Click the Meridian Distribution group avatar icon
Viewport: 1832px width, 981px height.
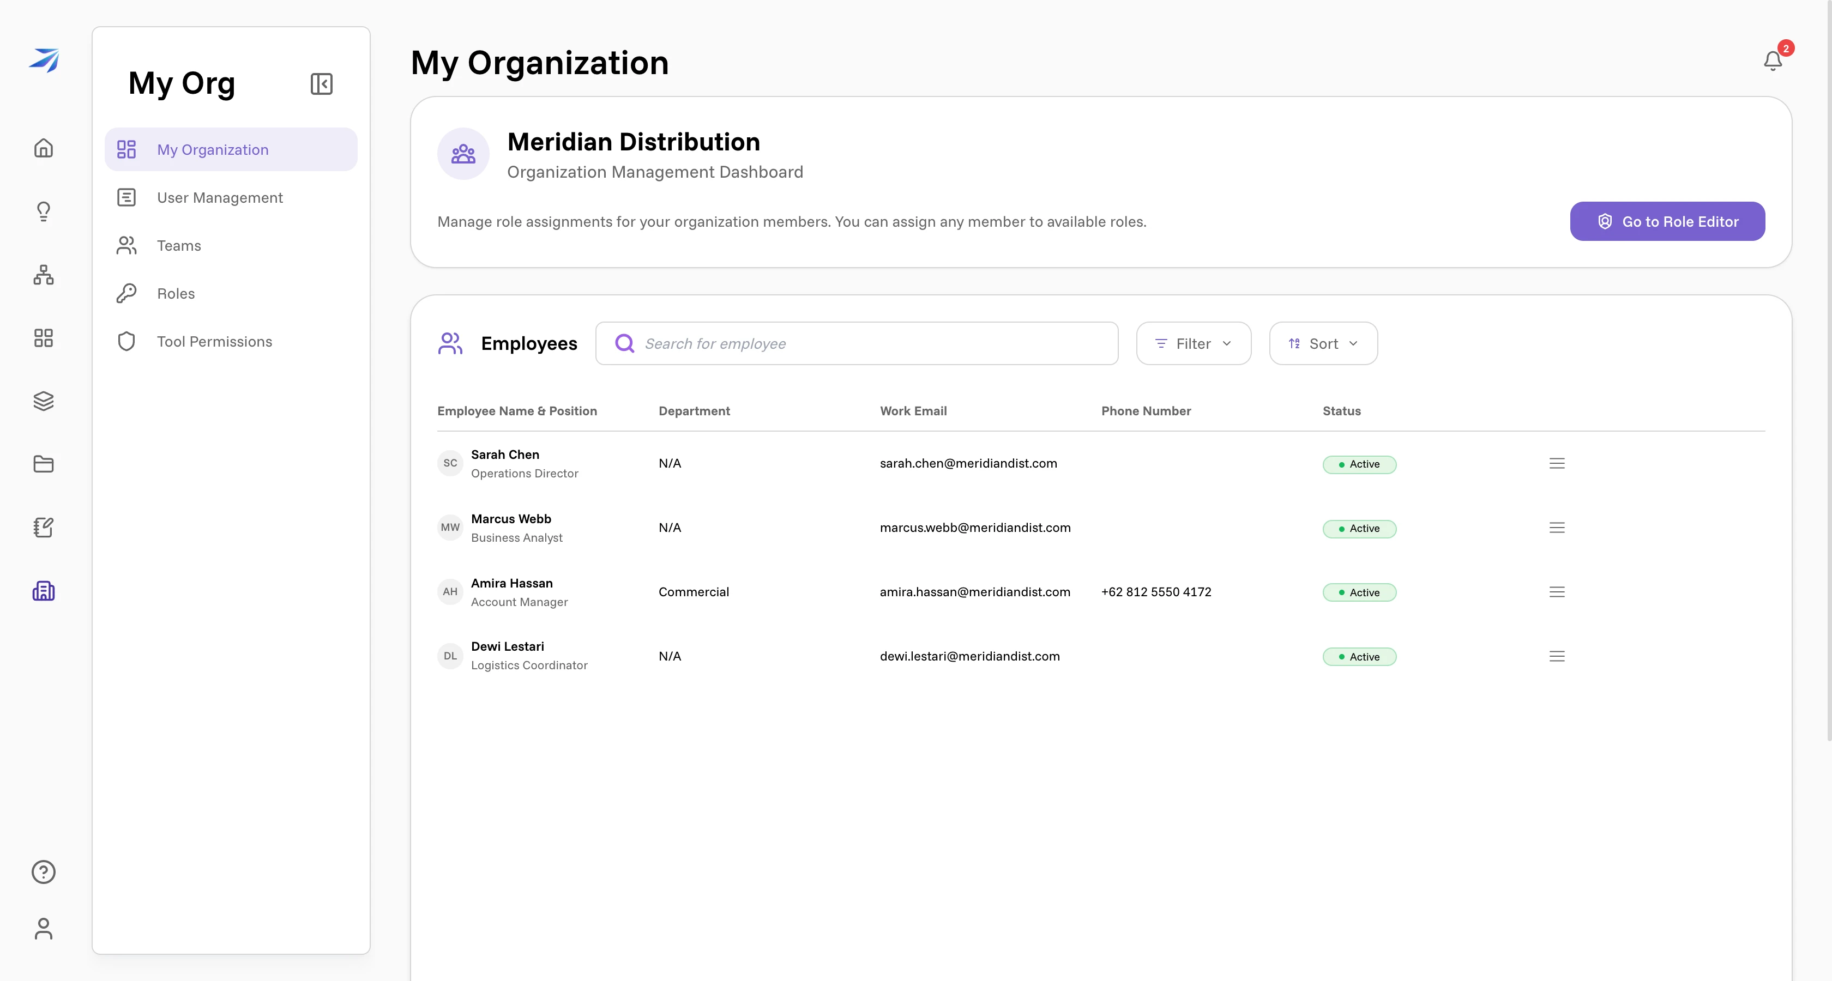pos(463,154)
